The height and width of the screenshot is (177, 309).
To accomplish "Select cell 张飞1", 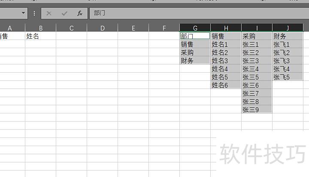I will 288,44.
